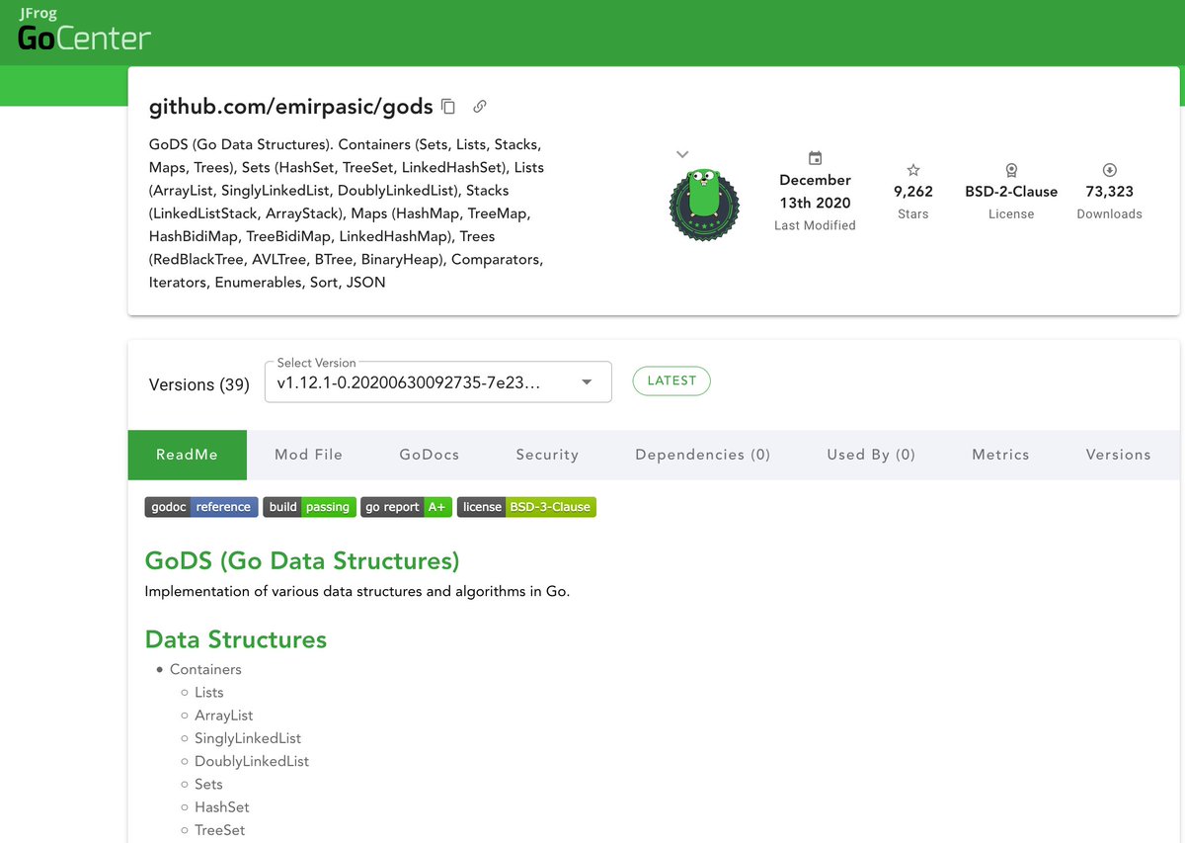Copy the module path with copy icon
Screen dimensions: 1185x843
pos(448,106)
